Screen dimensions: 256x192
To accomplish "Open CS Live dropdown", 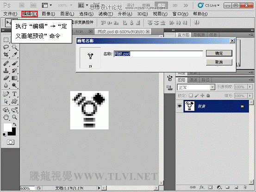I will [208, 6].
